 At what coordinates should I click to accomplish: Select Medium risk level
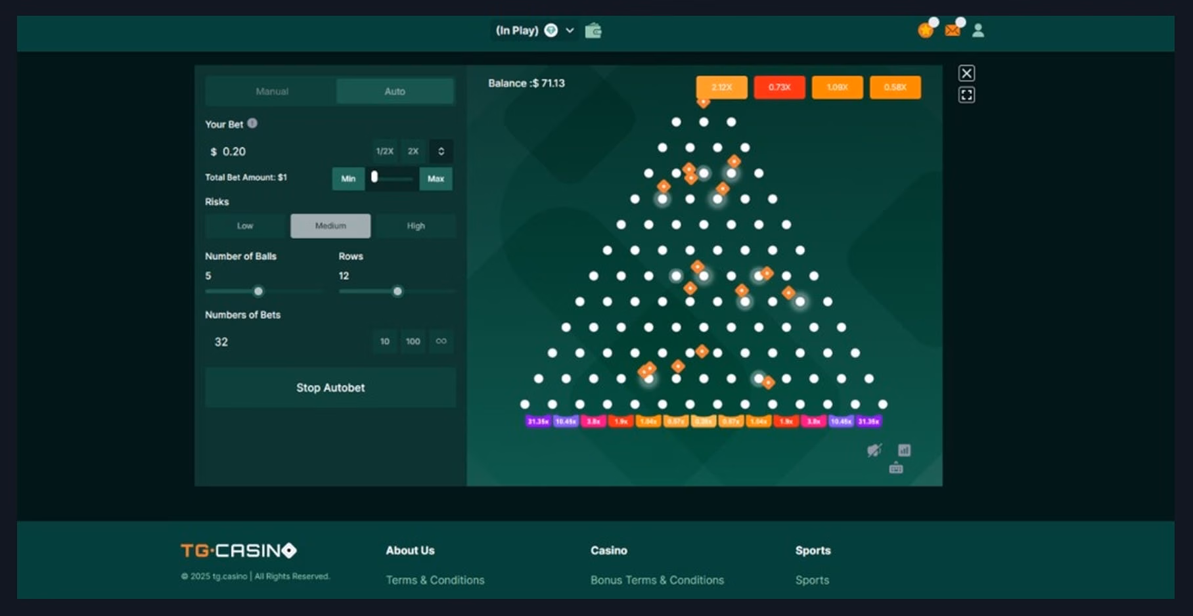coord(330,226)
